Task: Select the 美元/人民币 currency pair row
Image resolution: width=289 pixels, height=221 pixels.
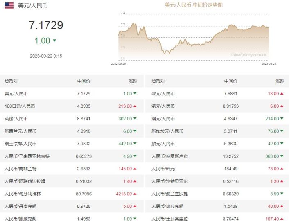Action: pos(72,94)
